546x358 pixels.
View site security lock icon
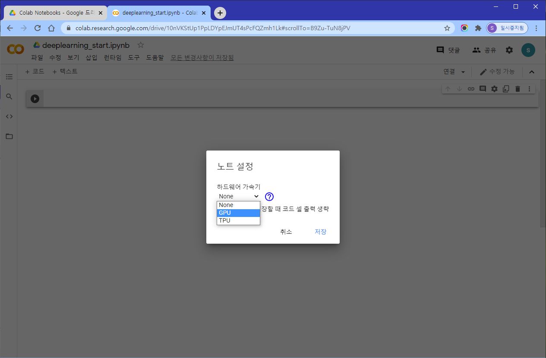coord(68,28)
